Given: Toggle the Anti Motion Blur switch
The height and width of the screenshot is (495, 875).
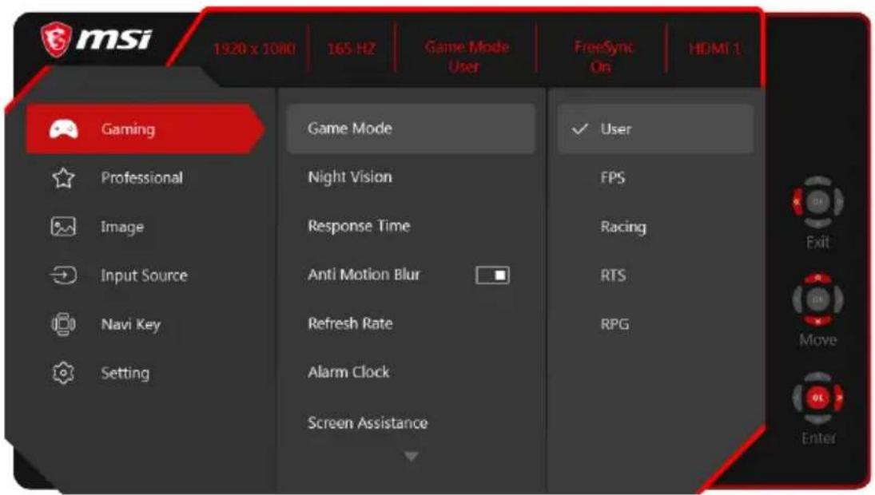Looking at the screenshot, I should [492, 275].
